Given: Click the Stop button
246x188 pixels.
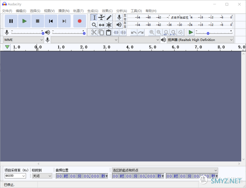Looking at the screenshot, I should pos(38,21).
